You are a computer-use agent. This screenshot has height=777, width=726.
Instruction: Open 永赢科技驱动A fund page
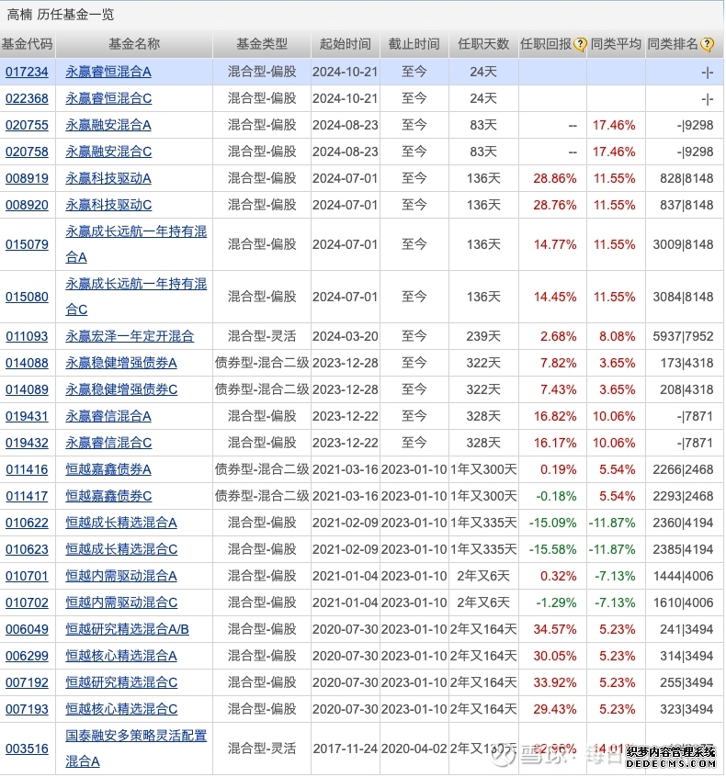[108, 179]
